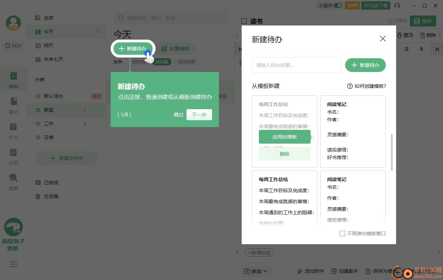Click 应用此模板 on the template card
This screenshot has height=280, width=443.
tap(285, 137)
